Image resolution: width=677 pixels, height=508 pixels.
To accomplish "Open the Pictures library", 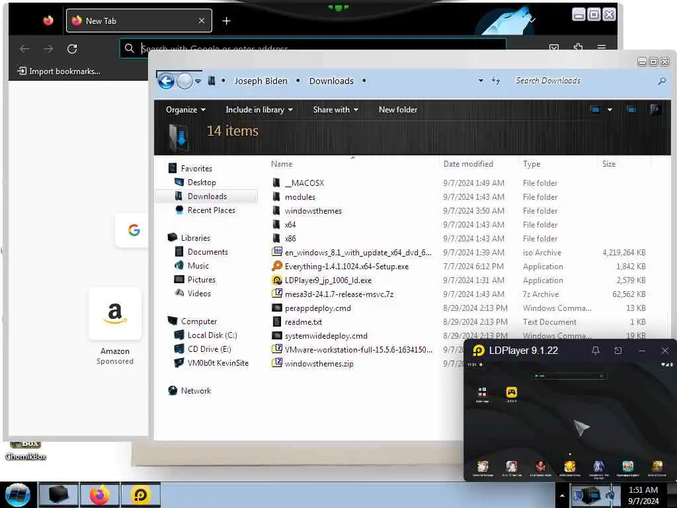I will 201,280.
